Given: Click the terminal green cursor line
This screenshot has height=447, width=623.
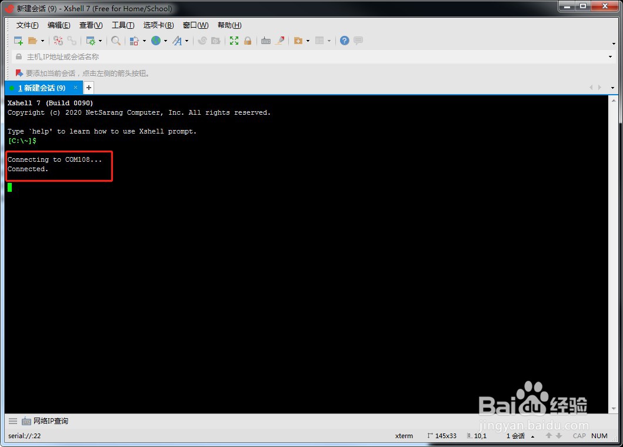Looking at the screenshot, I should [x=9, y=187].
